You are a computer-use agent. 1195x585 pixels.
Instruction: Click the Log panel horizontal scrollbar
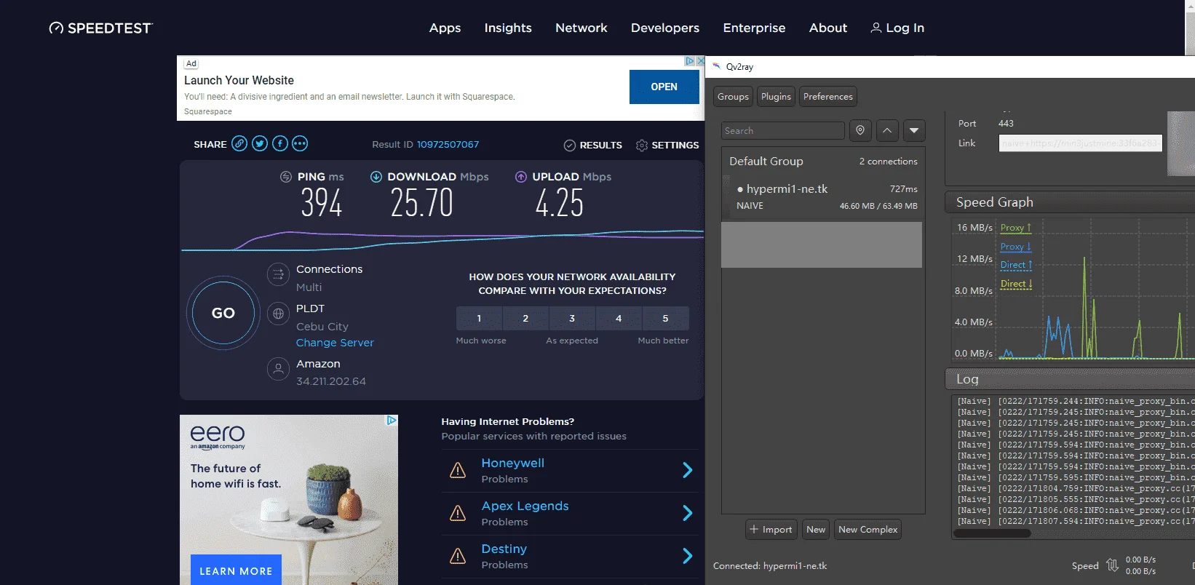992,533
